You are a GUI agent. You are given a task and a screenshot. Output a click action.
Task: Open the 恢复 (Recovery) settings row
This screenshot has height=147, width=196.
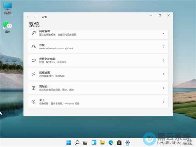pos(98,47)
